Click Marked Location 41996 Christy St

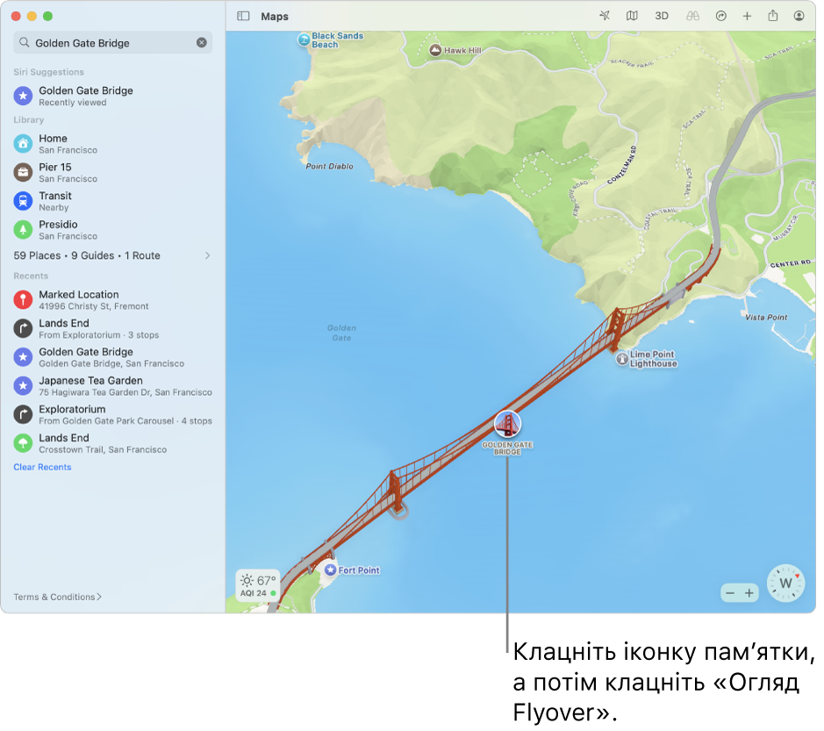(x=113, y=299)
